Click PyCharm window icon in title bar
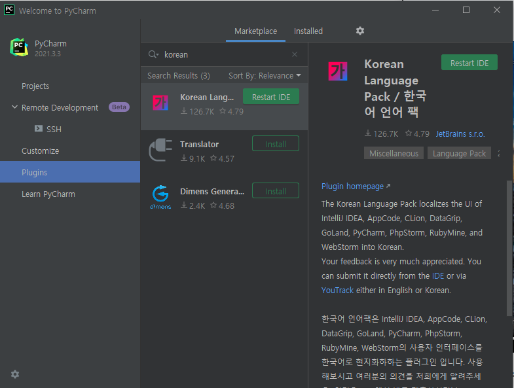Viewport: 514px width, 388px height. pos(9,10)
